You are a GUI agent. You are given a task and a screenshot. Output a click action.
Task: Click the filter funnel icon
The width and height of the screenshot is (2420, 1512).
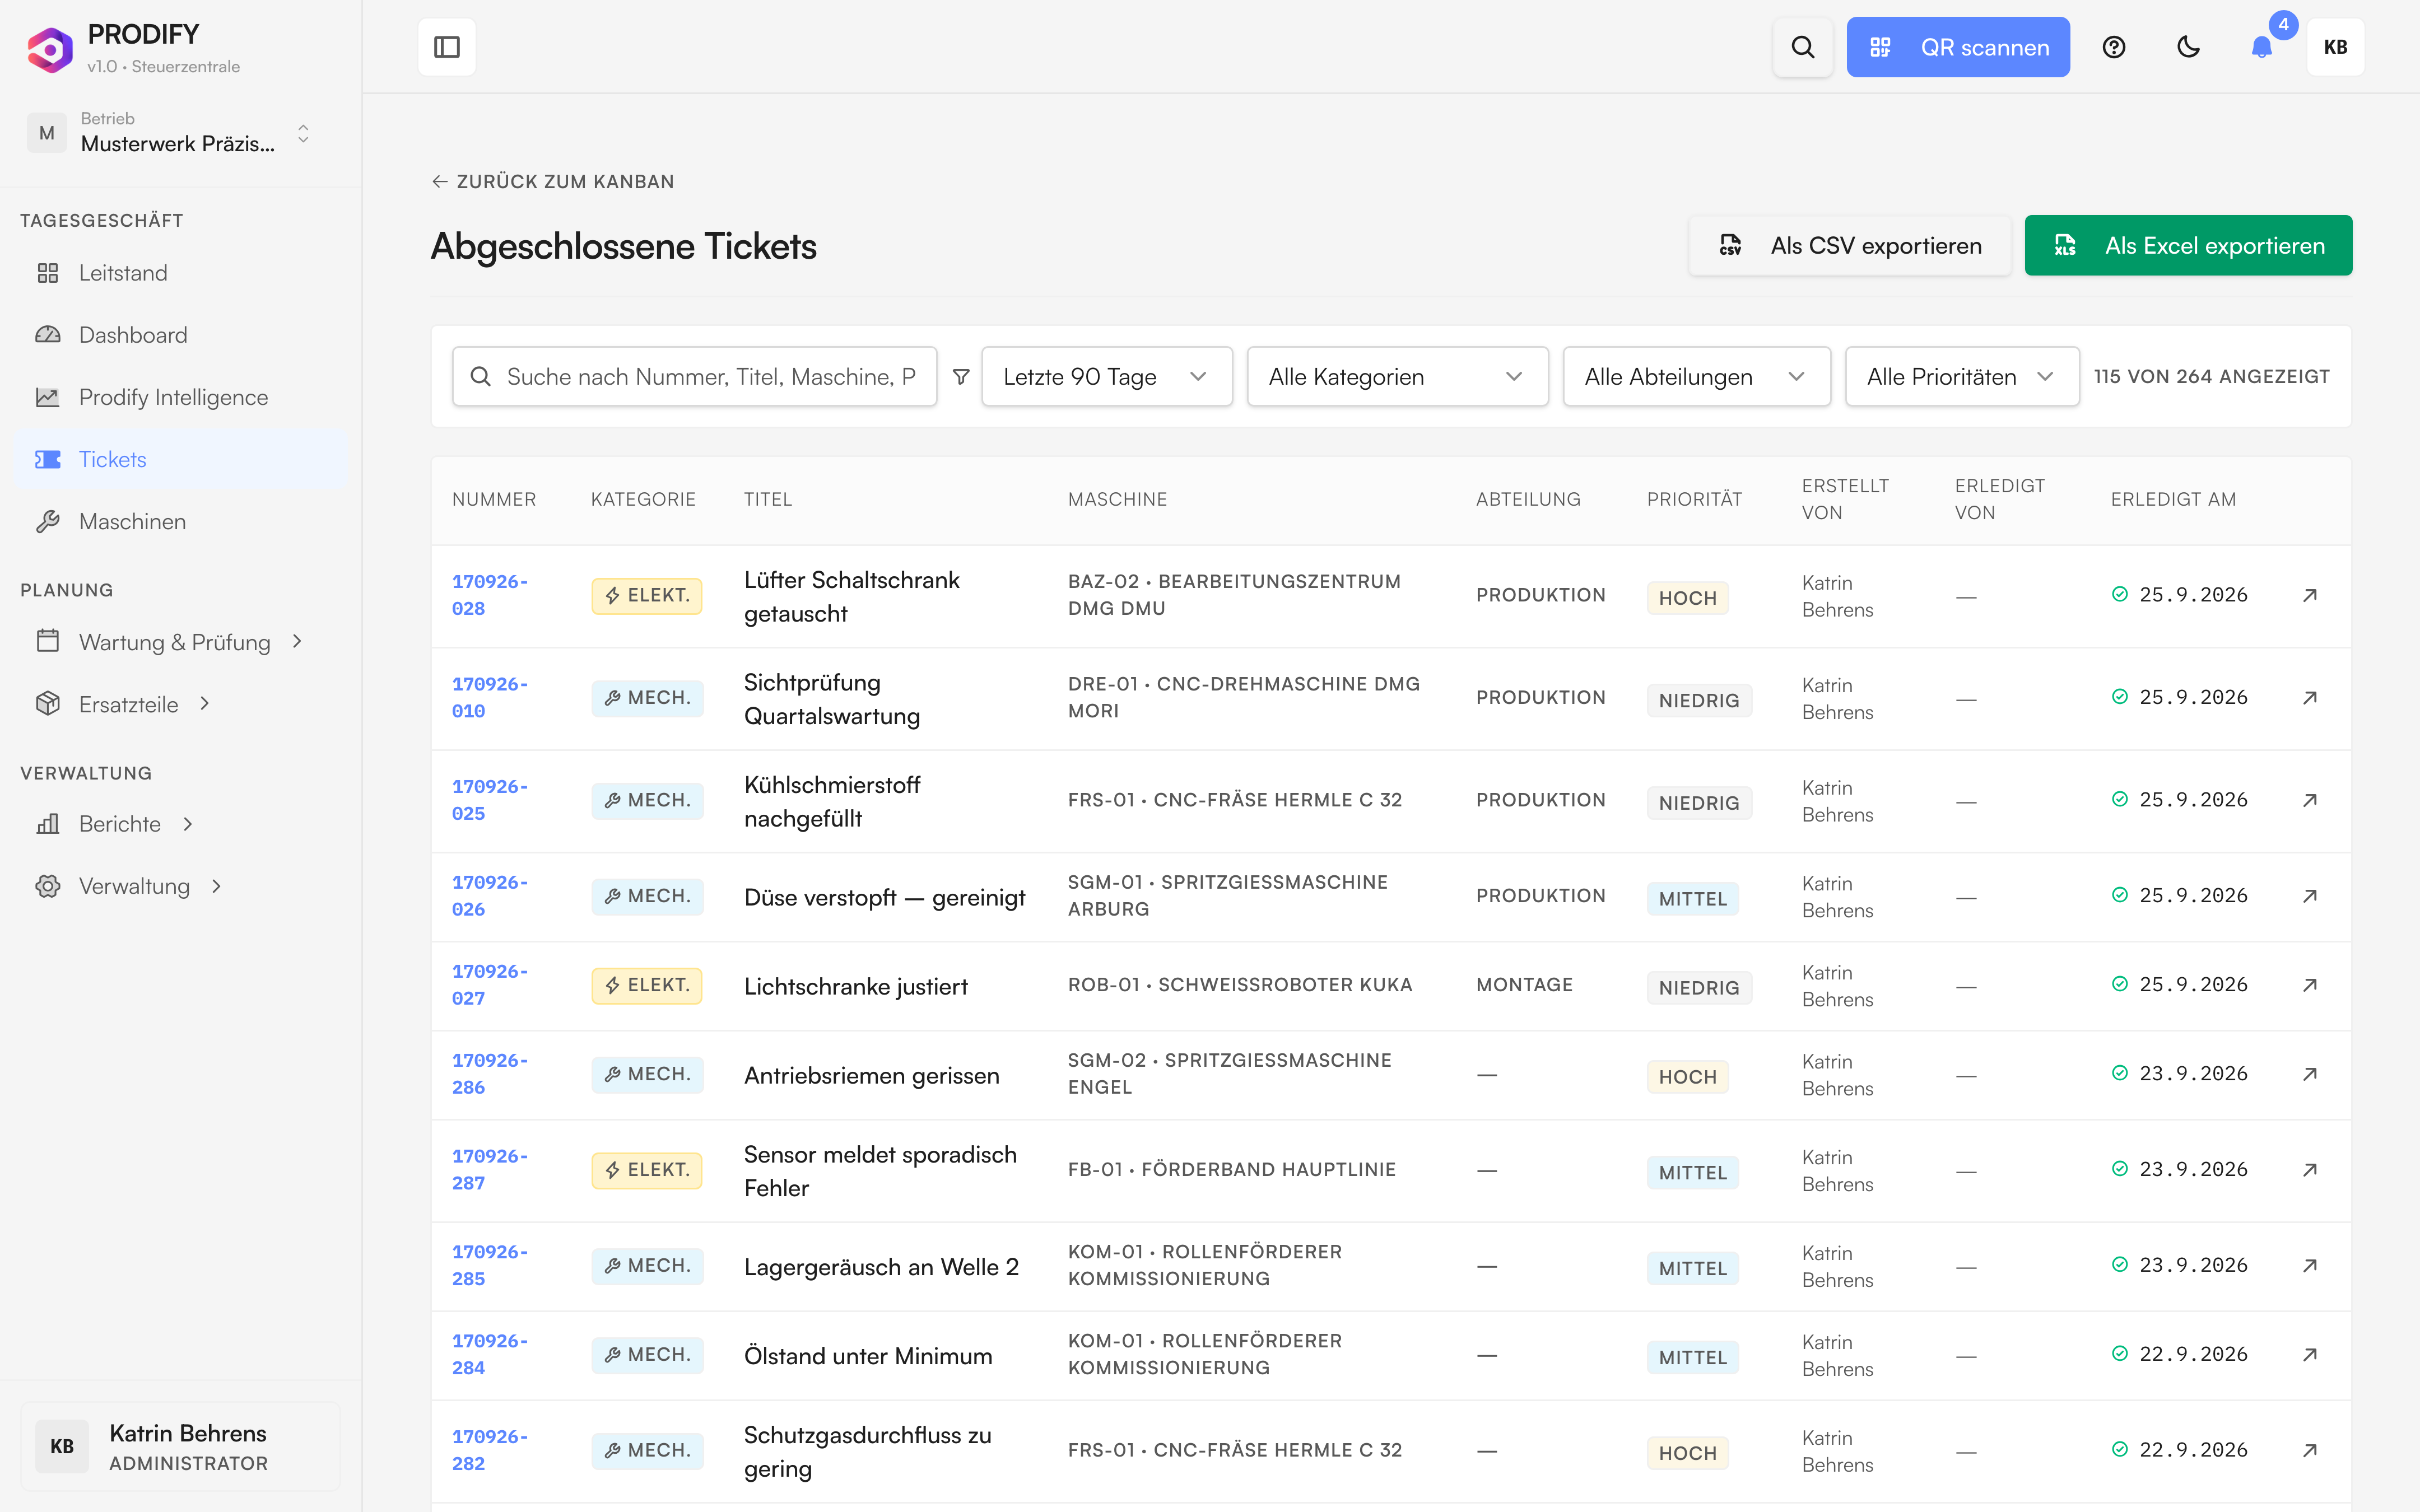coord(960,377)
